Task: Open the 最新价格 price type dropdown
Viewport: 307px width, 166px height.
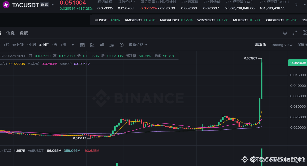Action: tap(138, 45)
